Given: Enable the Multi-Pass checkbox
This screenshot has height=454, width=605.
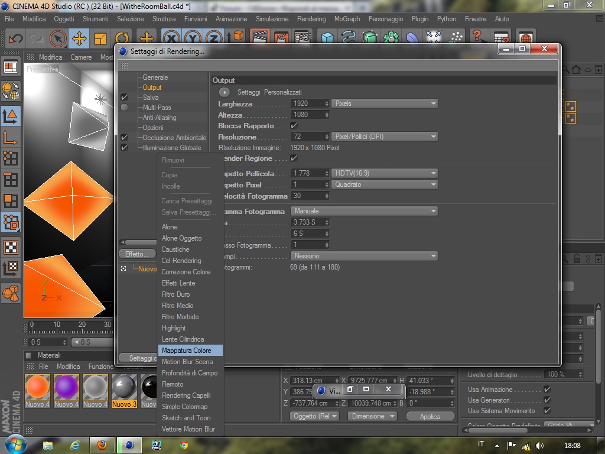Looking at the screenshot, I should point(124,108).
